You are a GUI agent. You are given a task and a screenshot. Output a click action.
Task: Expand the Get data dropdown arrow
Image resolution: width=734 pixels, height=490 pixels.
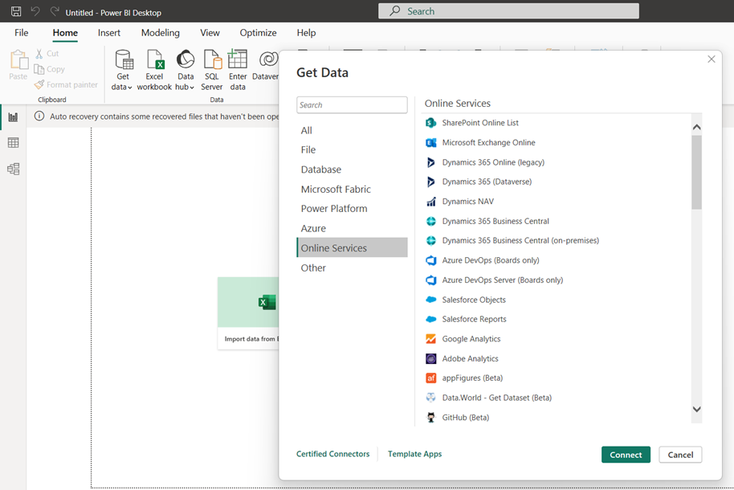click(129, 88)
